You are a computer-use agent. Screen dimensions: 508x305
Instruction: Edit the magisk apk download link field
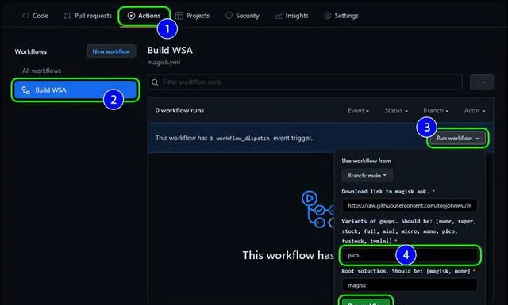point(410,205)
